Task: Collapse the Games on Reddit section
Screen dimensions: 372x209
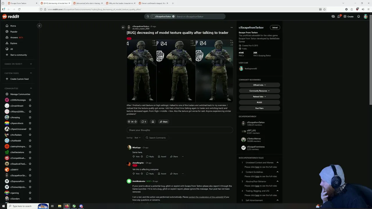Action: point(31,64)
